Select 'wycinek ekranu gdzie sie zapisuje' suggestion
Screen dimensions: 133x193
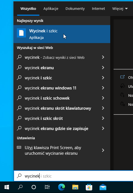[62, 129]
